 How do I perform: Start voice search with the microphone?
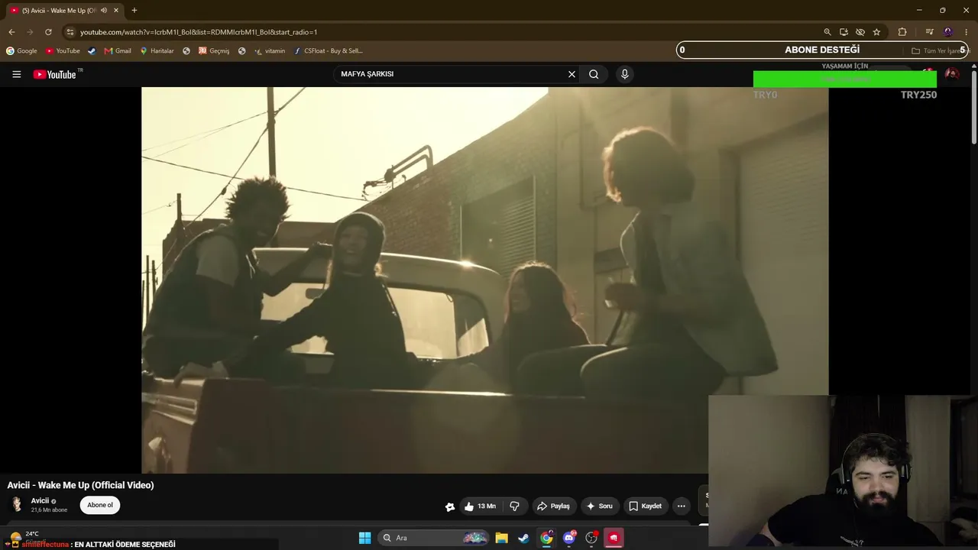(624, 74)
